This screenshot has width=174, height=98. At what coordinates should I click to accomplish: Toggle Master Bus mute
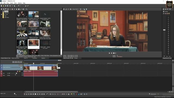(167, 13)
